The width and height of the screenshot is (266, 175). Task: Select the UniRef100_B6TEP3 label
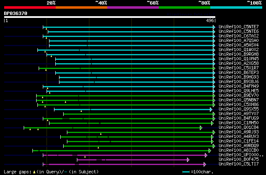click(239, 73)
